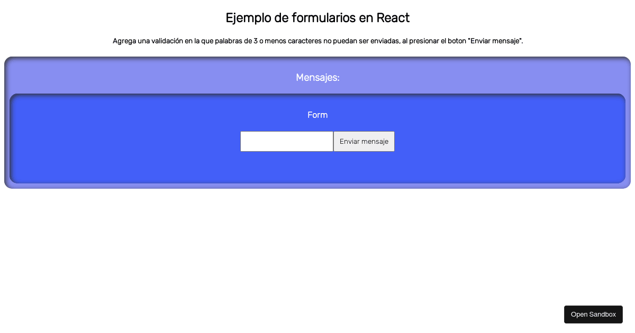Click the validation instruction text
The width and height of the screenshot is (635, 333).
(317, 41)
